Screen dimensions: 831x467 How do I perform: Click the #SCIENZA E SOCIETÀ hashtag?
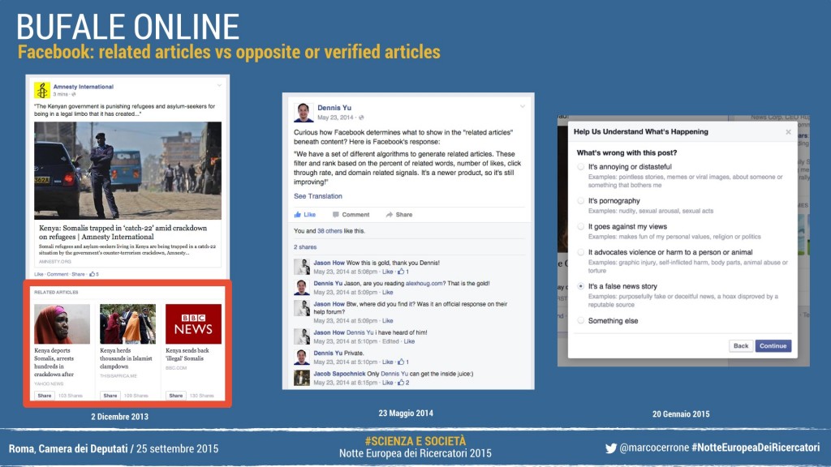(415, 441)
